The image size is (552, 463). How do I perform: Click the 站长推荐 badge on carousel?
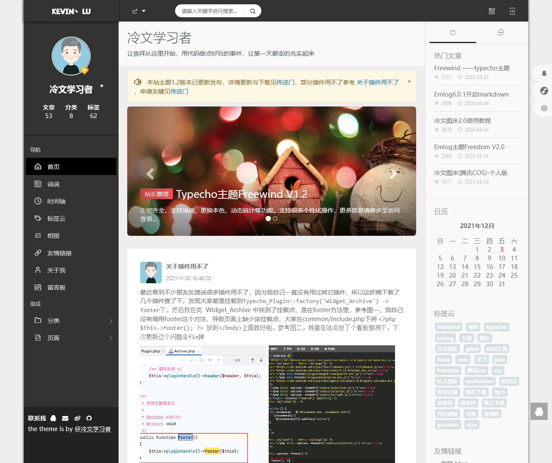click(157, 194)
